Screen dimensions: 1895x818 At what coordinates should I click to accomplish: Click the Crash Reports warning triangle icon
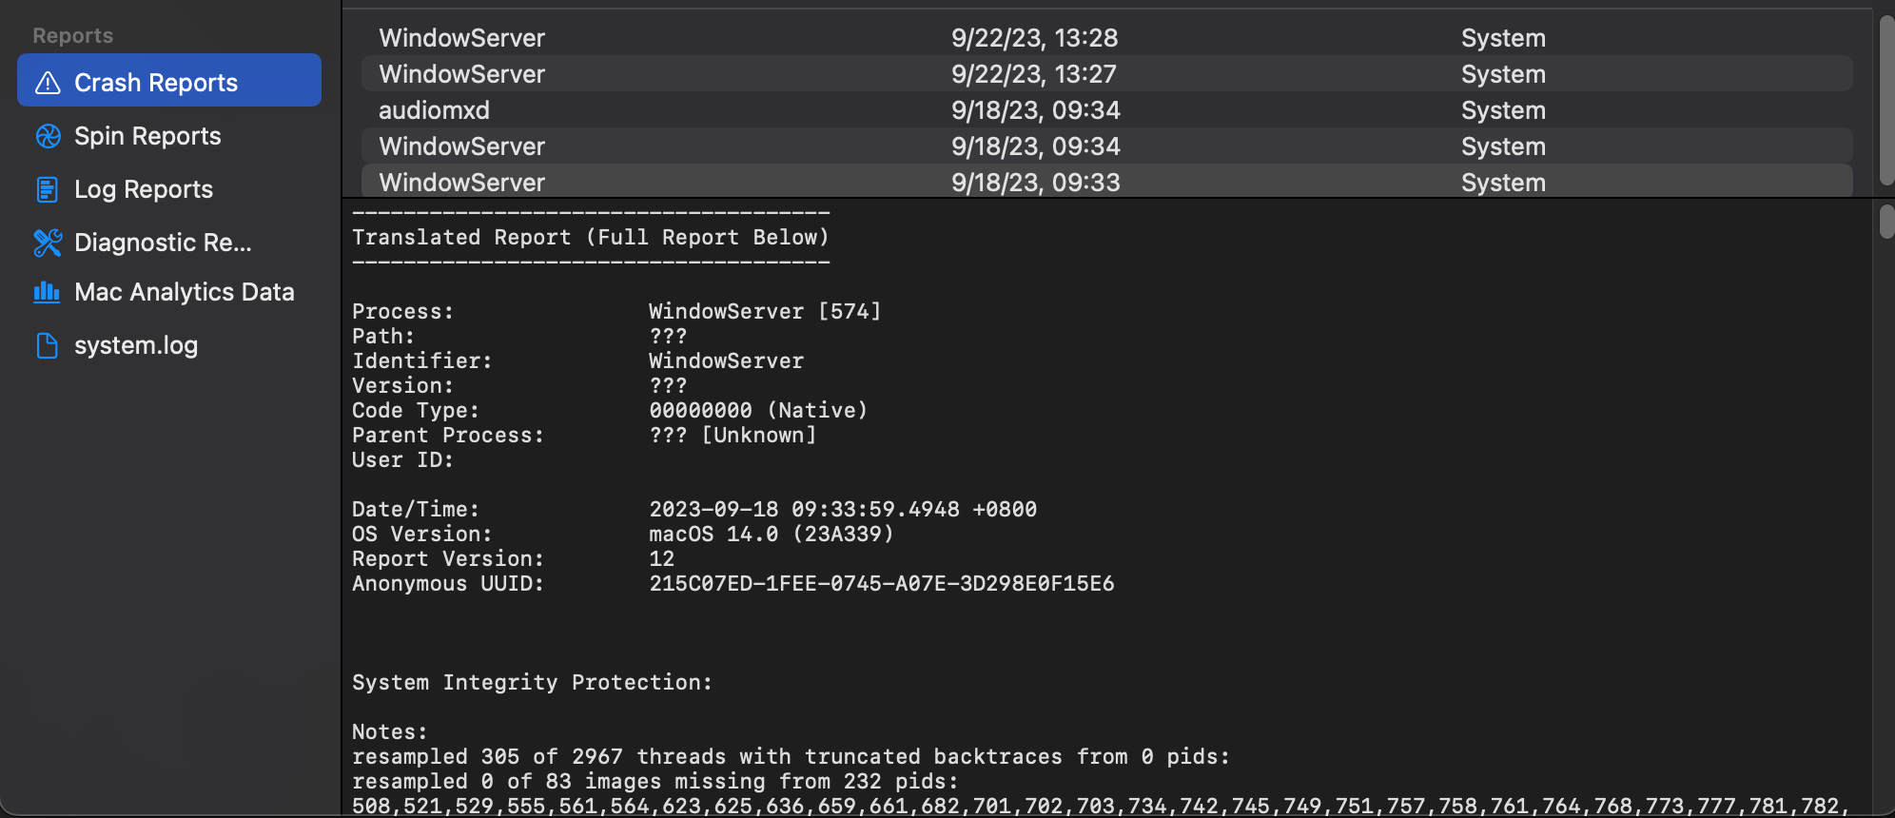(48, 83)
